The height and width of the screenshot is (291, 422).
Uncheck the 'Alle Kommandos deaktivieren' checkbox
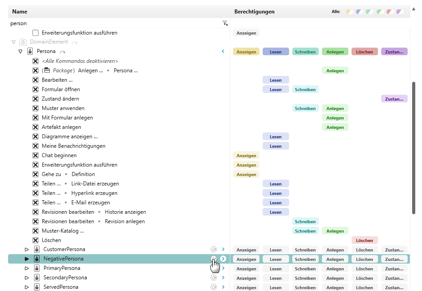click(x=35, y=61)
